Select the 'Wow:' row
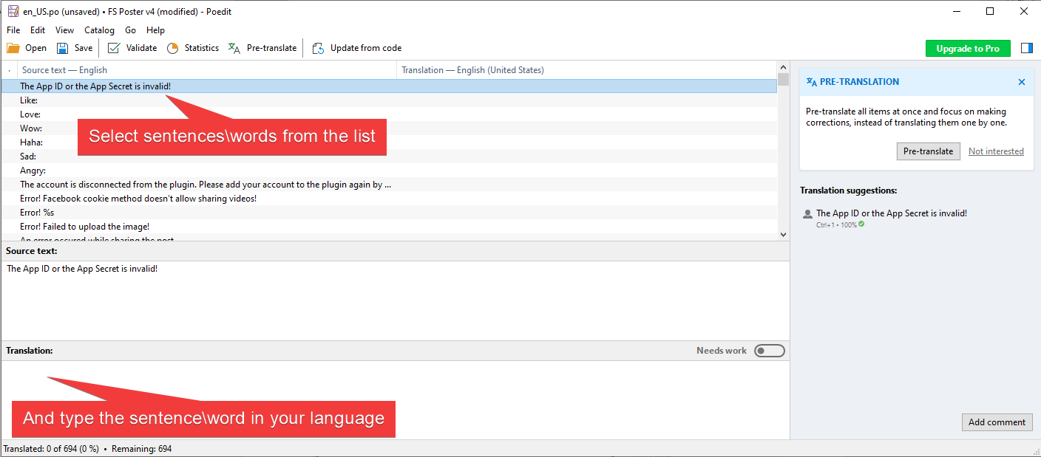The image size is (1041, 457). pyautogui.click(x=389, y=128)
